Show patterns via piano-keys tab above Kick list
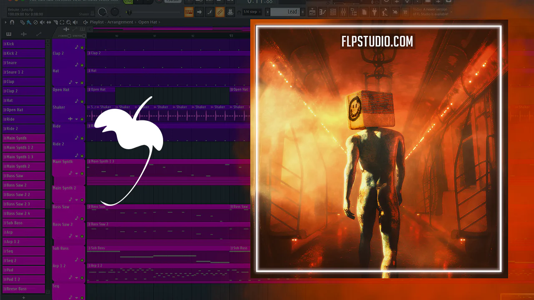 point(9,34)
